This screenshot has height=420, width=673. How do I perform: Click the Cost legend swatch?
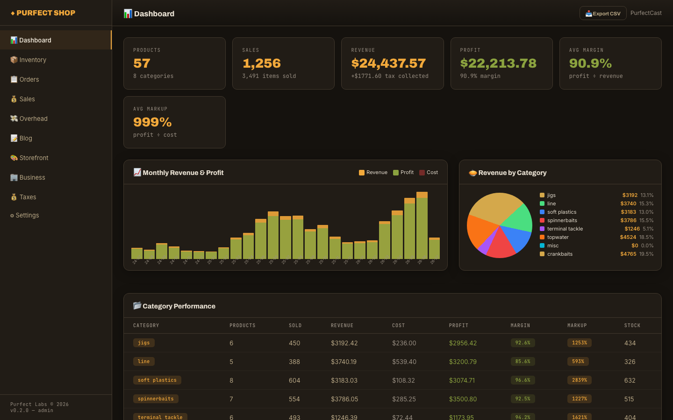422,173
